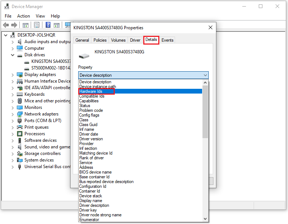This screenshot has width=288, height=224.
Task: Close the KINGSTON Properties dialog
Action: (211, 27)
